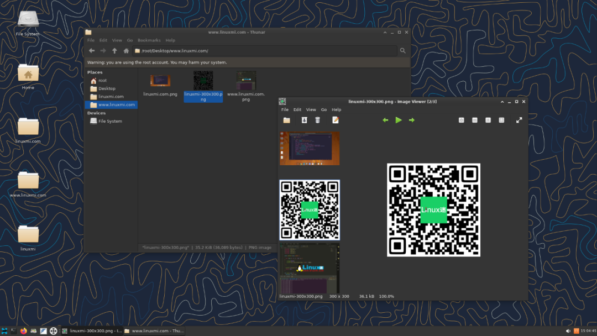This screenshot has width=597, height=336.
Task: Zoom the image to actual size
Action: [487, 120]
